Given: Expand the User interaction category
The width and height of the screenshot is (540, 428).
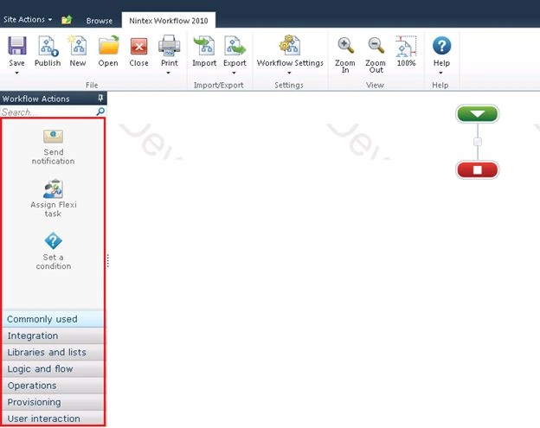Looking at the screenshot, I should pyautogui.click(x=53, y=418).
